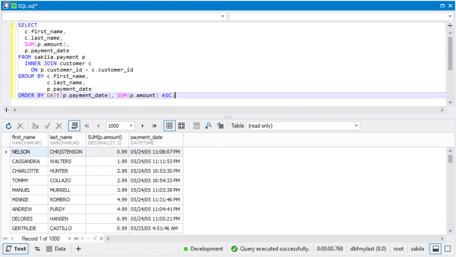Open the Table (read only) dropdown
Viewport: 456px width, 257px height.
pos(356,126)
